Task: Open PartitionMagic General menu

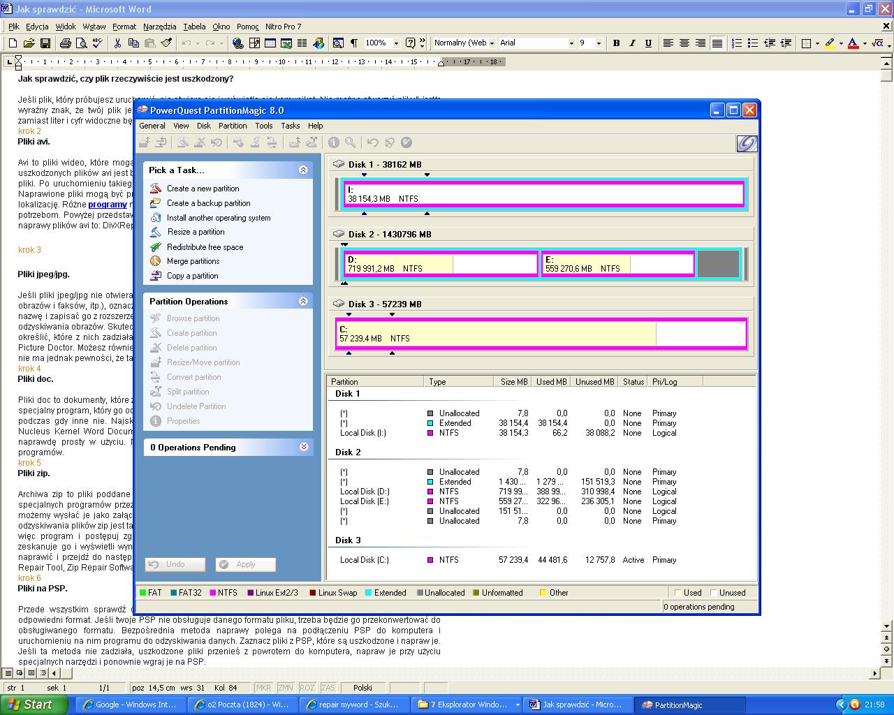Action: (152, 126)
